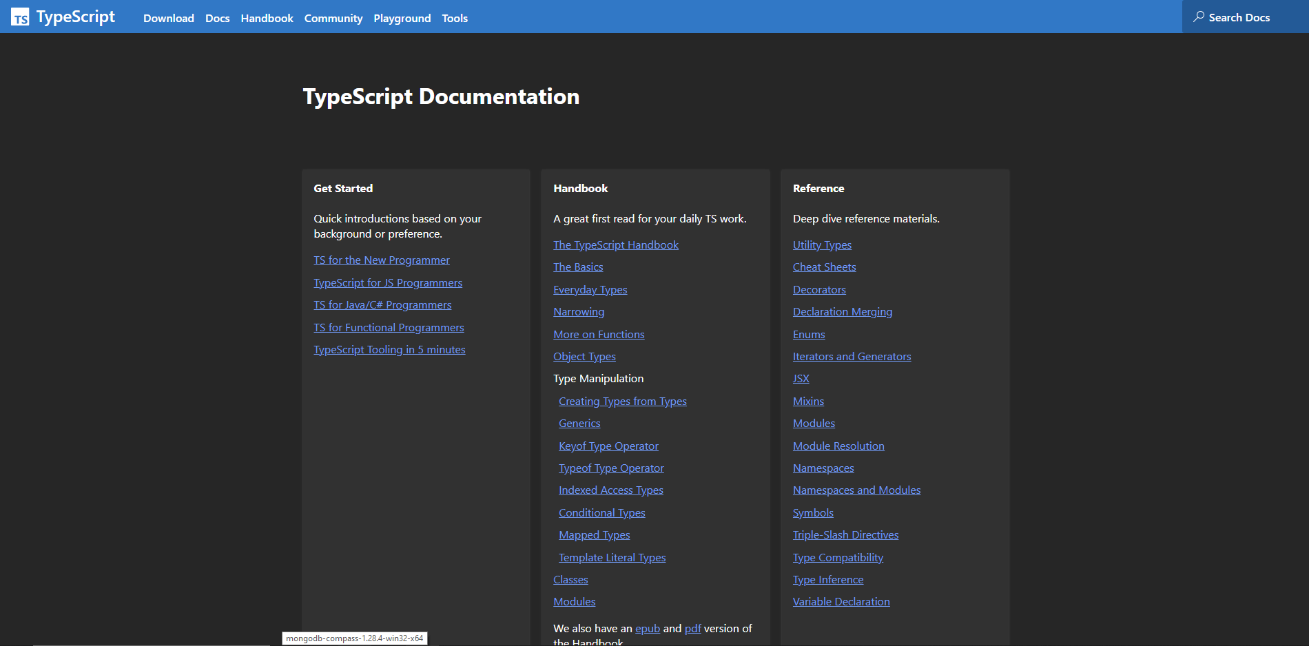Open TypeScript for JS Programmers link
This screenshot has height=646, width=1309.
pos(388,283)
